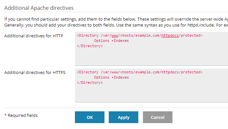This screenshot has width=228, height=129.
Task: Select the 'Additional directives for HTTPS' label
Action: pos(35,72)
